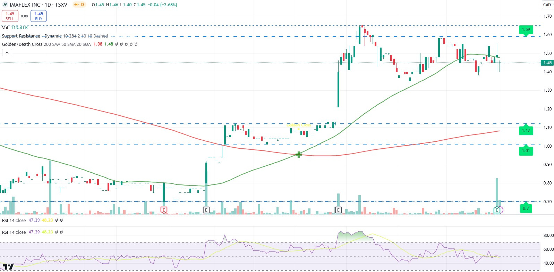Select the Vol 113.41K volume legend
This screenshot has width=554, height=272.
15,27
